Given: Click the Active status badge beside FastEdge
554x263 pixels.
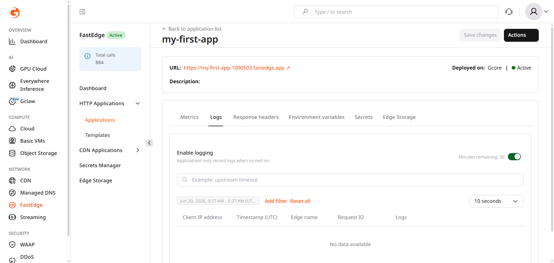Looking at the screenshot, I should point(116,35).
